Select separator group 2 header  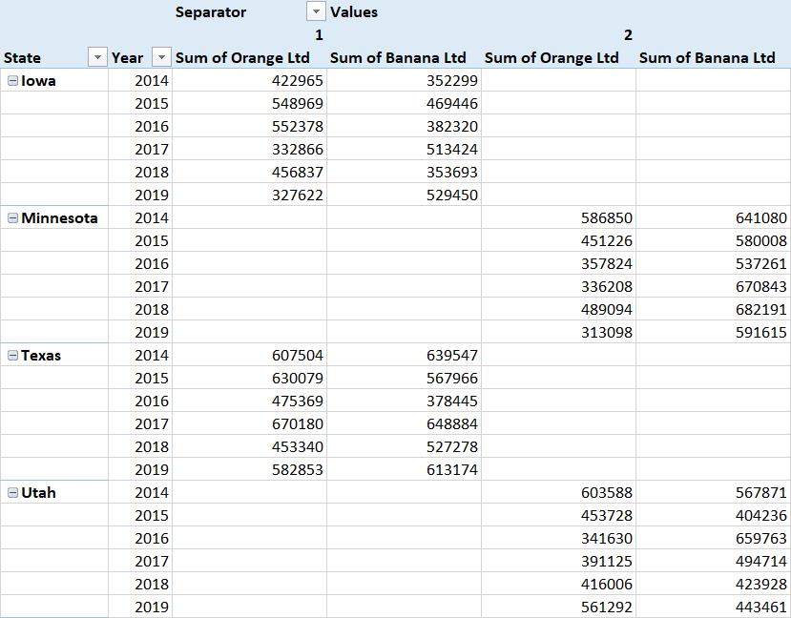point(628,34)
